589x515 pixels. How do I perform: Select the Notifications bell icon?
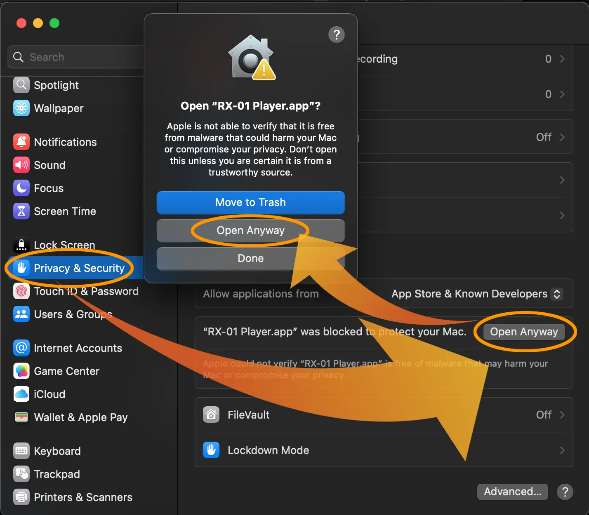click(x=21, y=142)
